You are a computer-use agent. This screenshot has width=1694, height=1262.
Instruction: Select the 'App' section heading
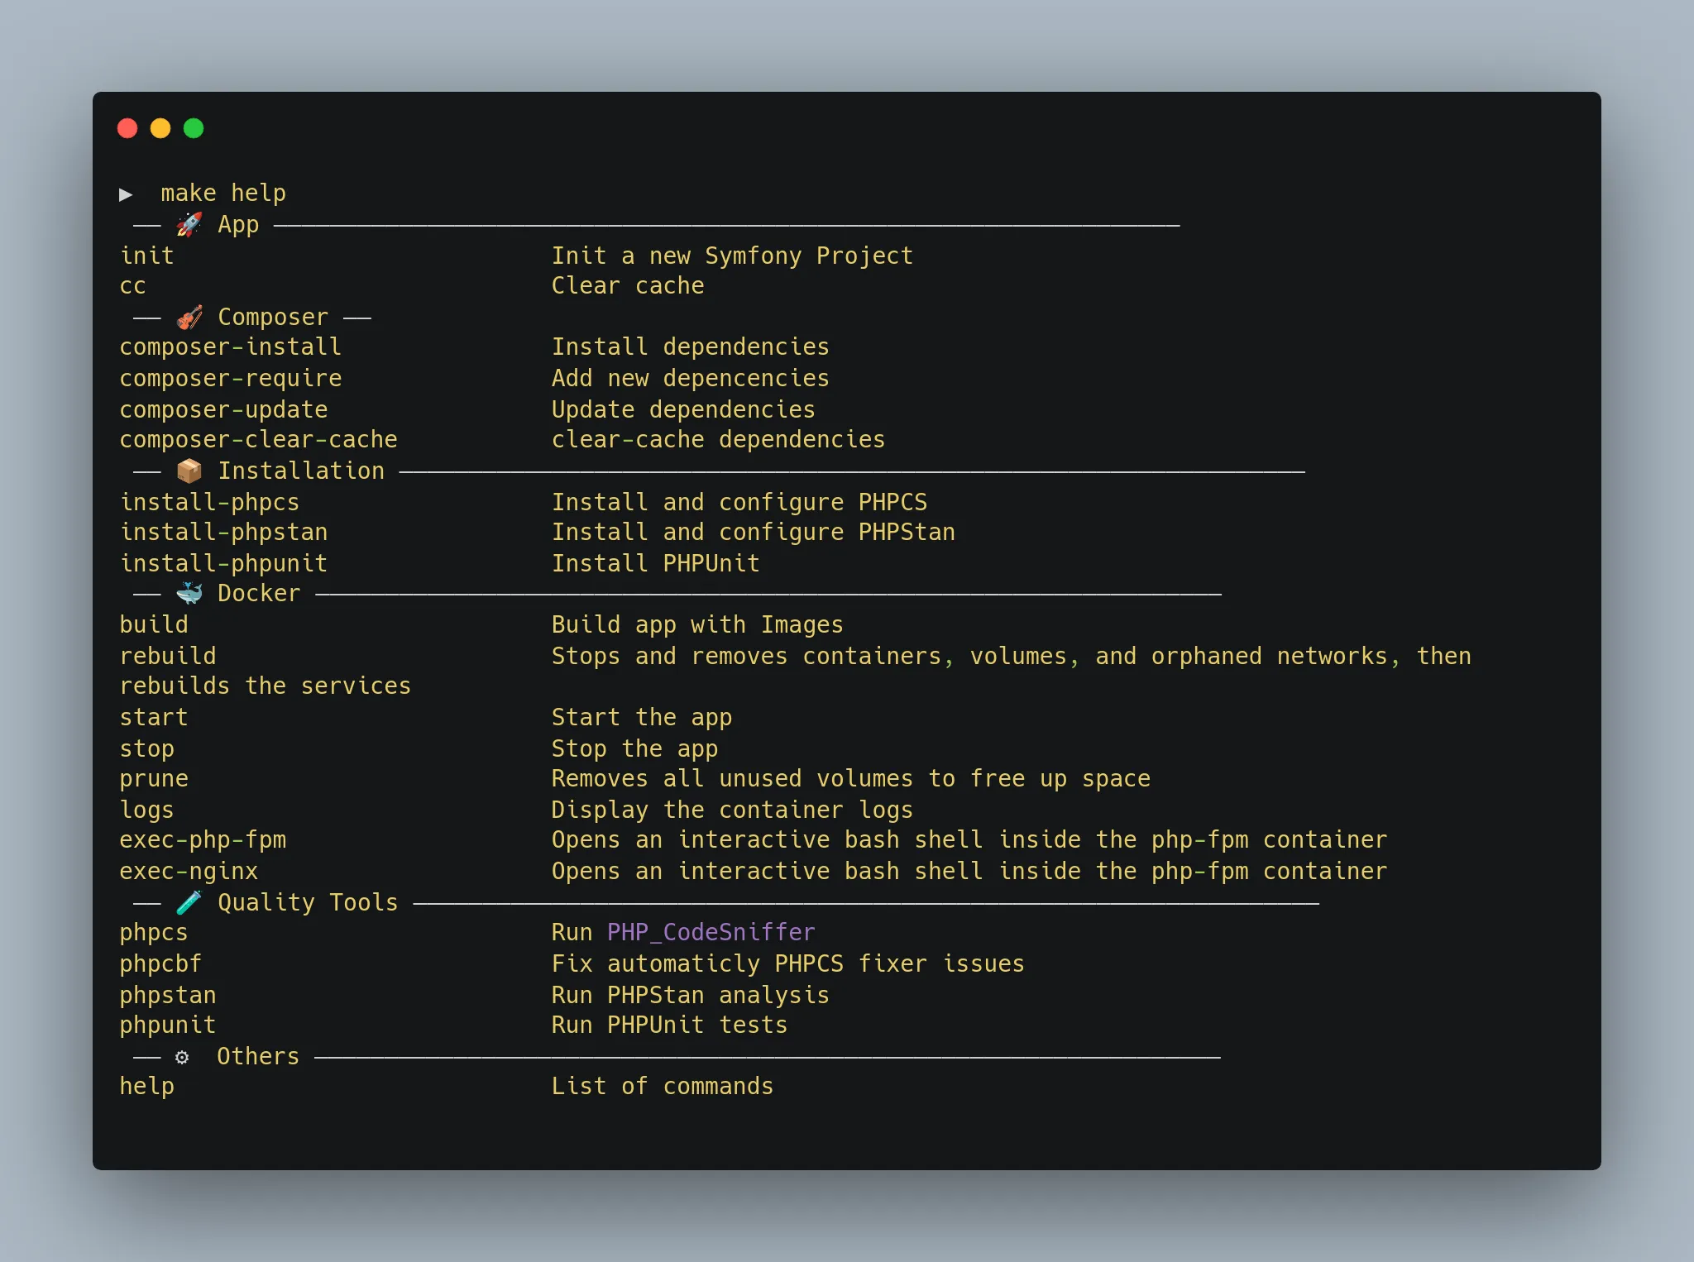[x=238, y=225]
